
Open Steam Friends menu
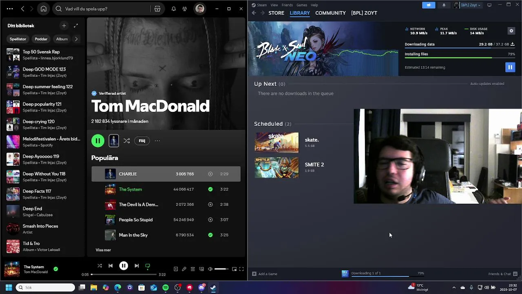[x=287, y=5]
